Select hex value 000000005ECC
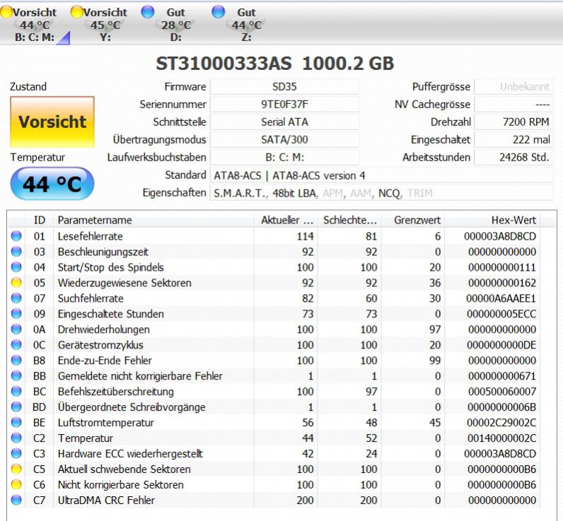The image size is (563, 521). [501, 314]
